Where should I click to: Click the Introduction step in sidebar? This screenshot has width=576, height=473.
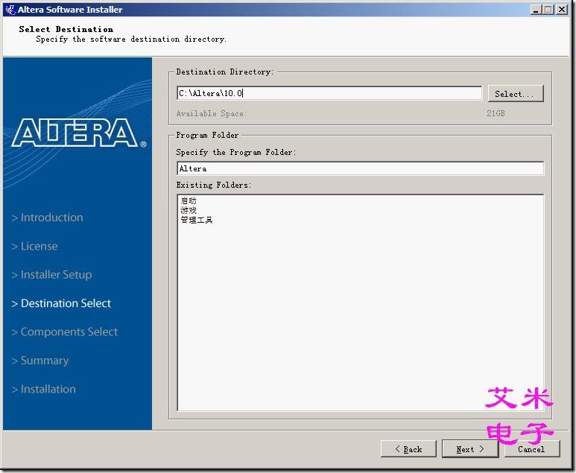[x=48, y=218]
